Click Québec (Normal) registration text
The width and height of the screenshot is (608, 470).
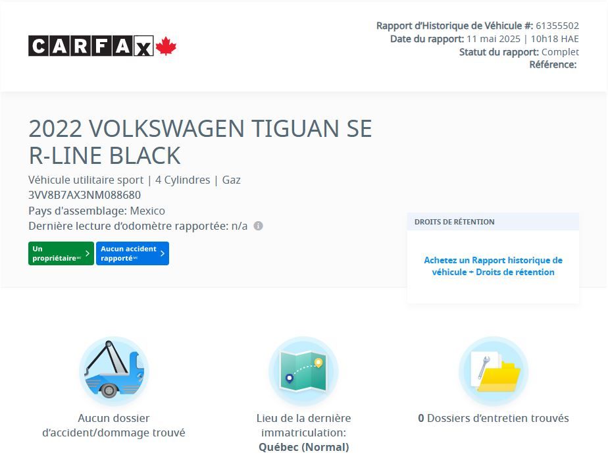pyautogui.click(x=303, y=447)
